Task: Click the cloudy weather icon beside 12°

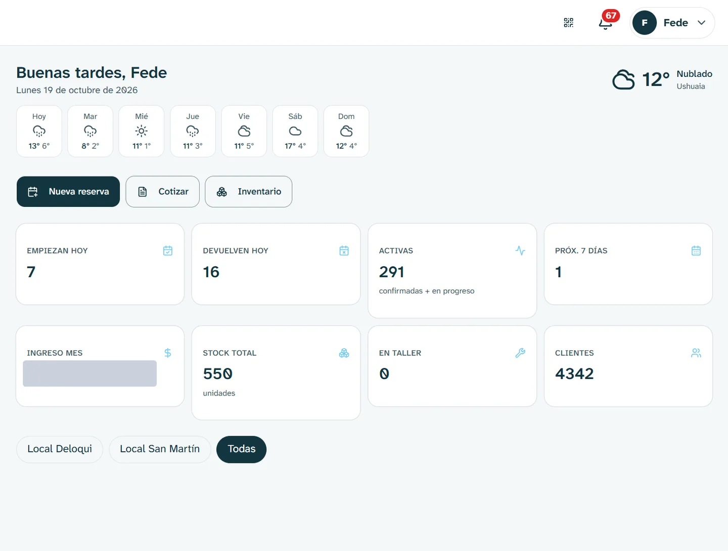Action: (x=623, y=79)
